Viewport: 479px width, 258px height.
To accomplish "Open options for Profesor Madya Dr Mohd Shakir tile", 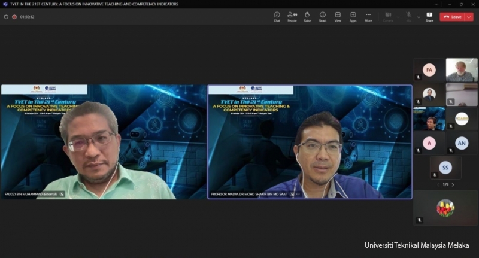I will [x=298, y=195].
